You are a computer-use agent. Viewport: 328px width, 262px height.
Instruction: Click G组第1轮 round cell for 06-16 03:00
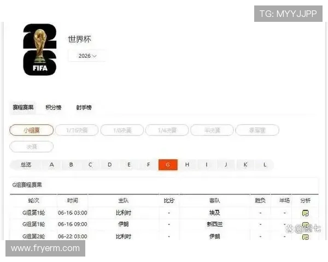[33, 213]
